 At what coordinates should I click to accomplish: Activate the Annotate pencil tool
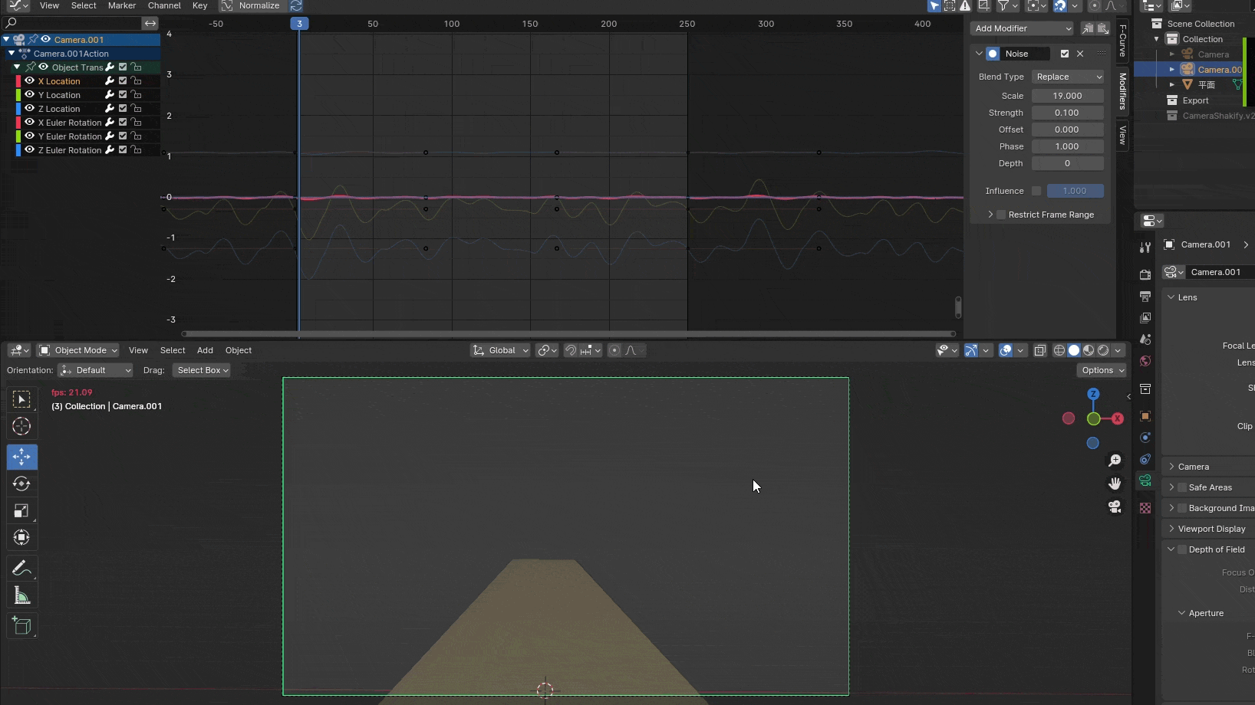(x=21, y=568)
